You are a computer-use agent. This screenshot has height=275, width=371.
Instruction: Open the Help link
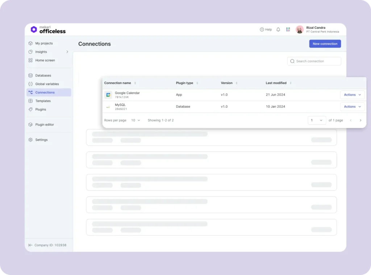[x=266, y=29]
